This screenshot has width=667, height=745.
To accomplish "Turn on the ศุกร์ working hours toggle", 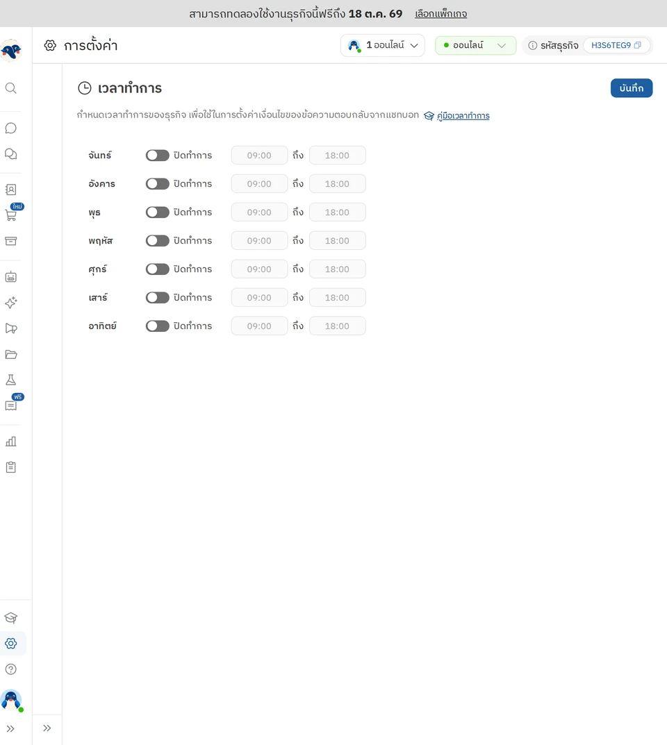I will 157,269.
